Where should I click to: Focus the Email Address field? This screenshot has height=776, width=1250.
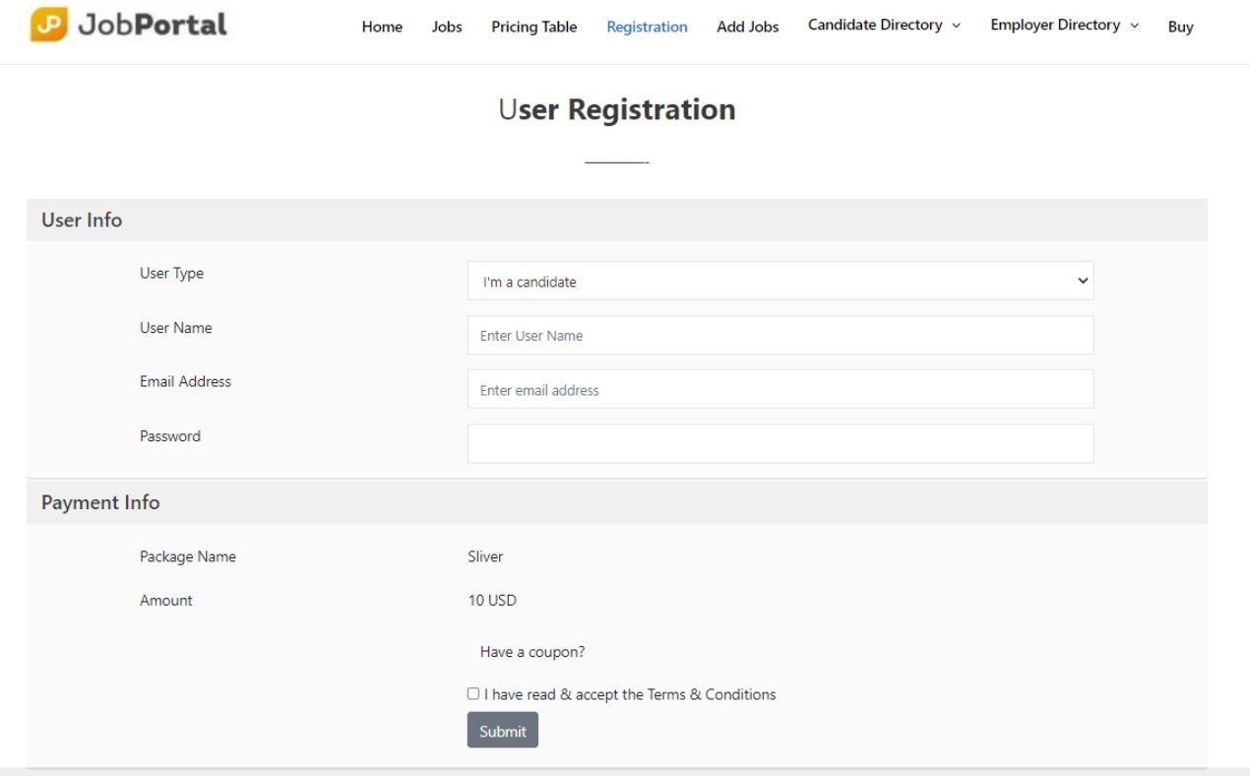tap(780, 389)
